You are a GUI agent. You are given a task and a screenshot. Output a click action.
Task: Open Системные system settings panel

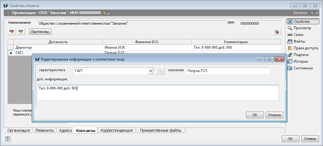pyautogui.click(x=303, y=68)
